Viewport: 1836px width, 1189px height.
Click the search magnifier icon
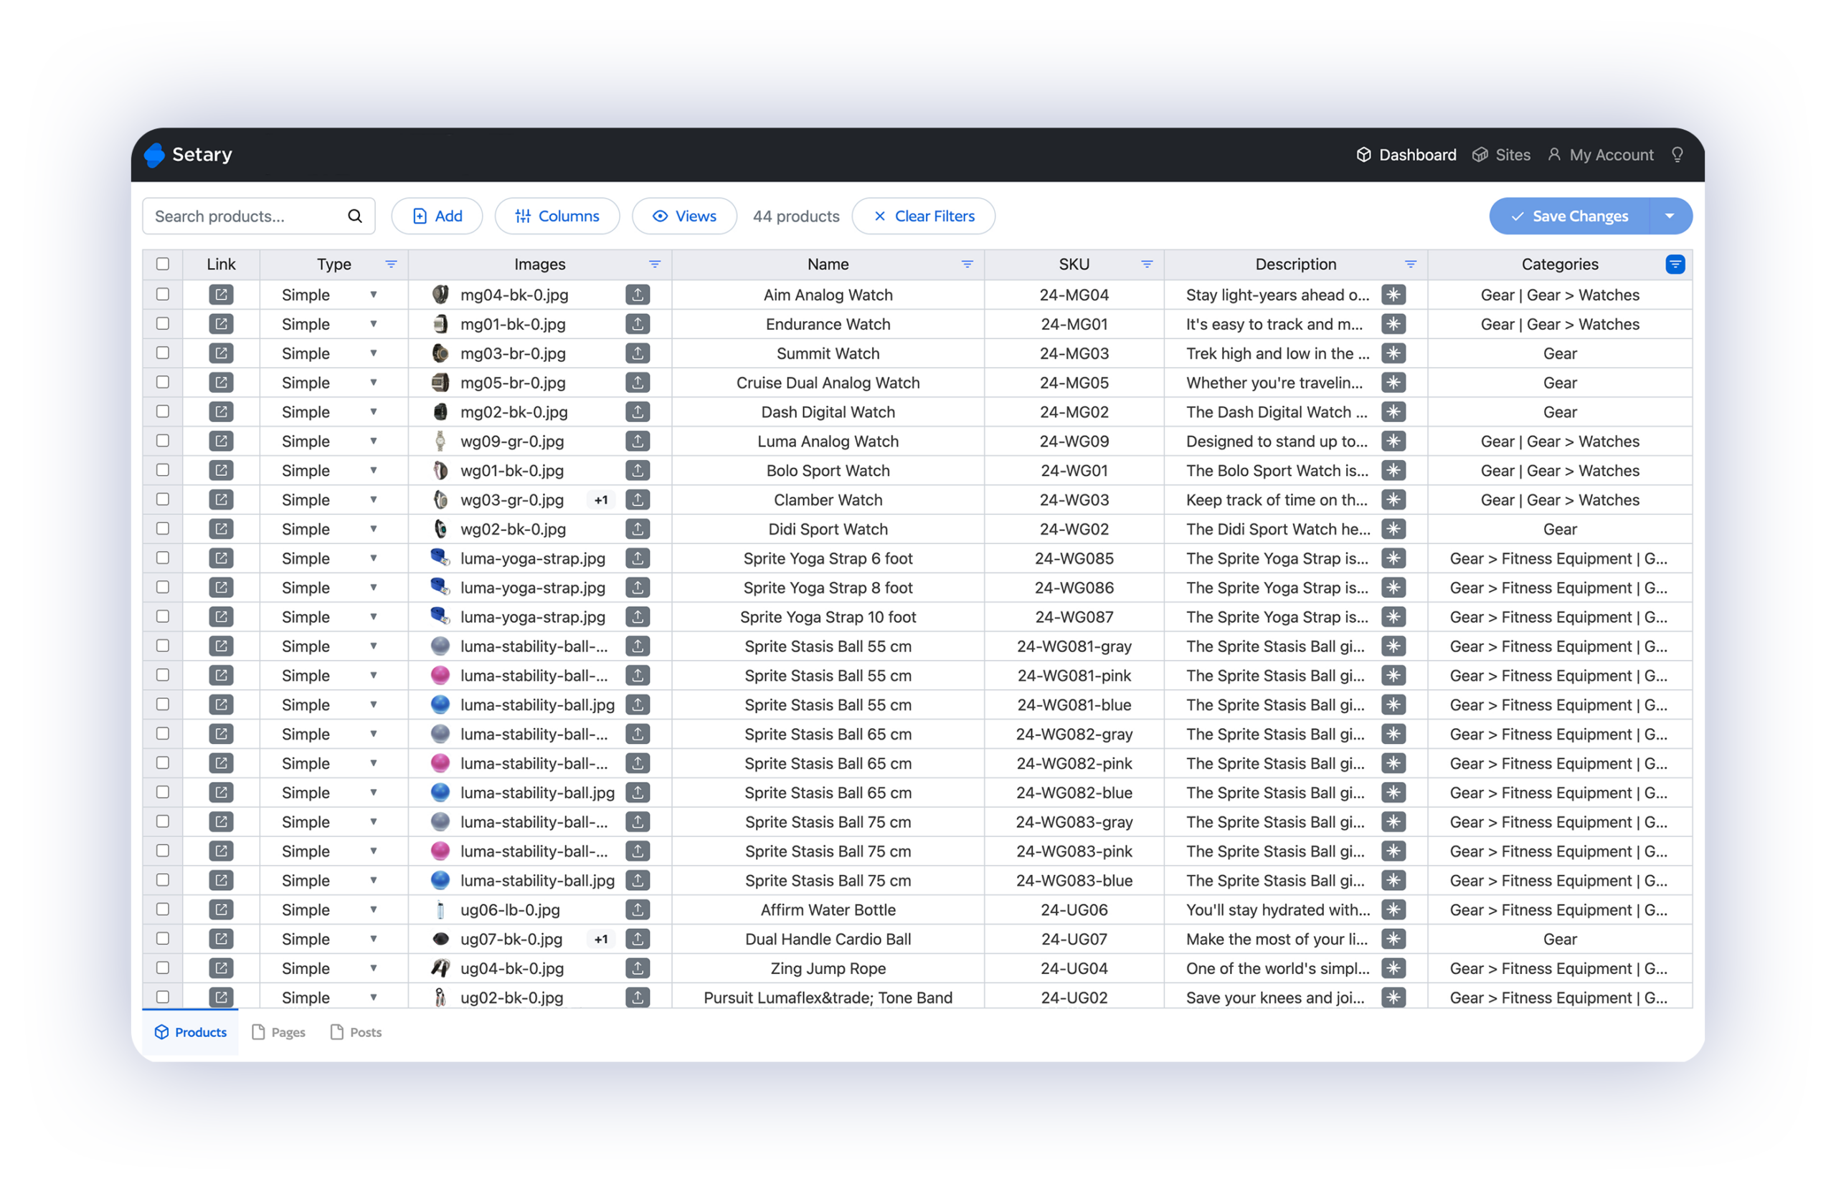coord(354,216)
